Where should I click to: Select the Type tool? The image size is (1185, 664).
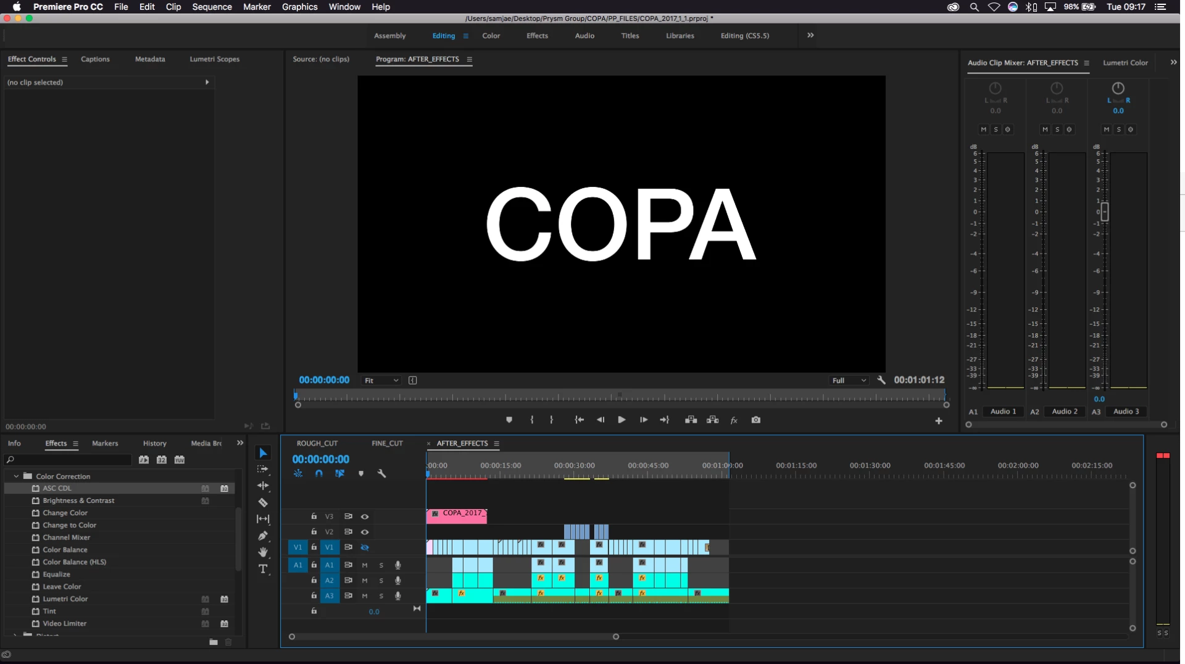(x=263, y=569)
